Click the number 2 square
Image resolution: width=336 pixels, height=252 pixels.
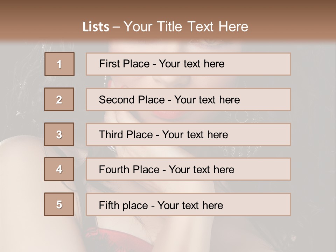click(59, 99)
